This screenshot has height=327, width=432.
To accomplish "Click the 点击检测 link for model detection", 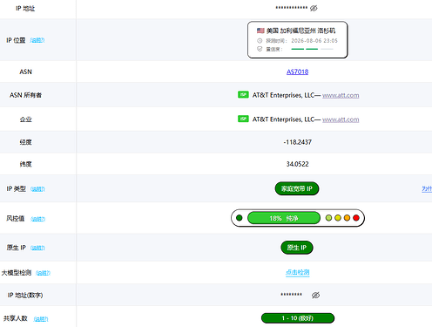I will click(x=298, y=272).
